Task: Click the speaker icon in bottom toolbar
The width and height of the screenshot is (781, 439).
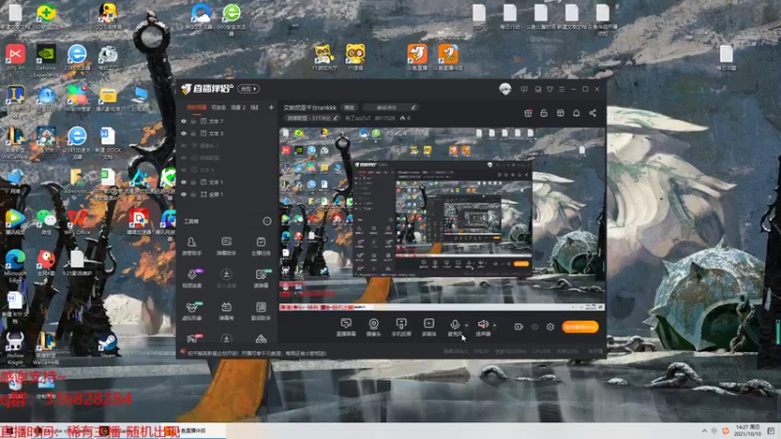Action: (x=482, y=327)
